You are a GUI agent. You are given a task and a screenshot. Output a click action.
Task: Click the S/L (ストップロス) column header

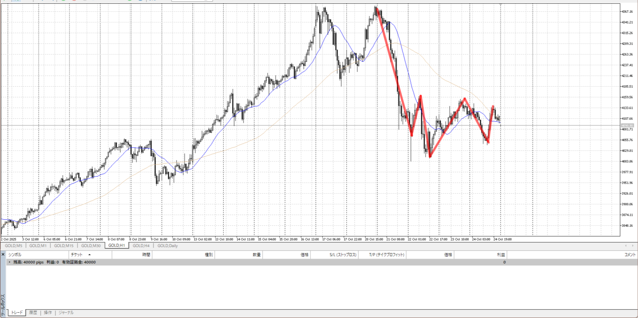click(343, 255)
